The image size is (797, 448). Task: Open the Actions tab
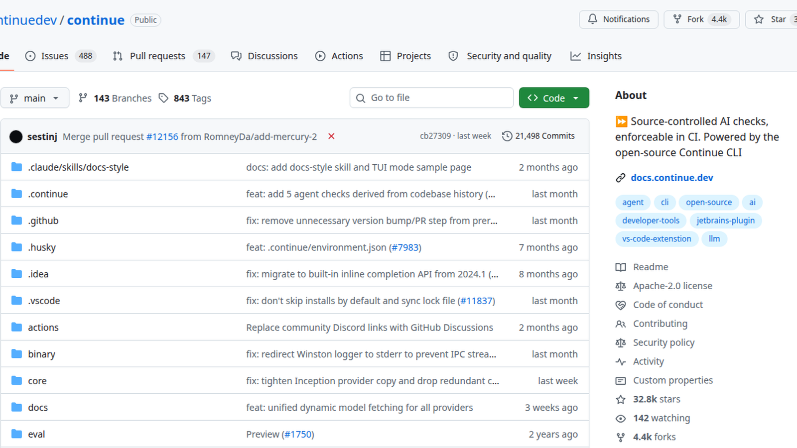pyautogui.click(x=339, y=56)
